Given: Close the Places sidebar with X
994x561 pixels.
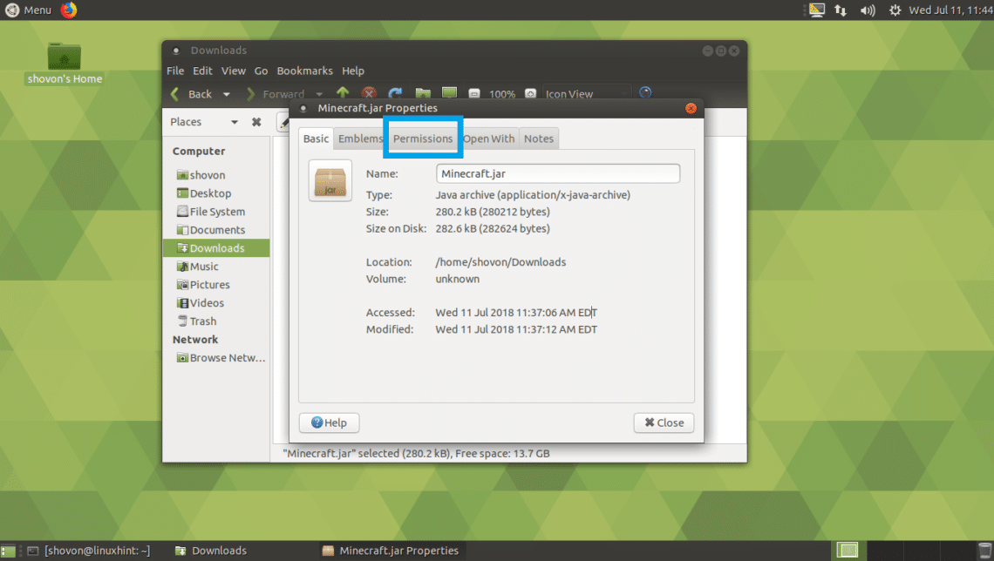Looking at the screenshot, I should pos(256,122).
